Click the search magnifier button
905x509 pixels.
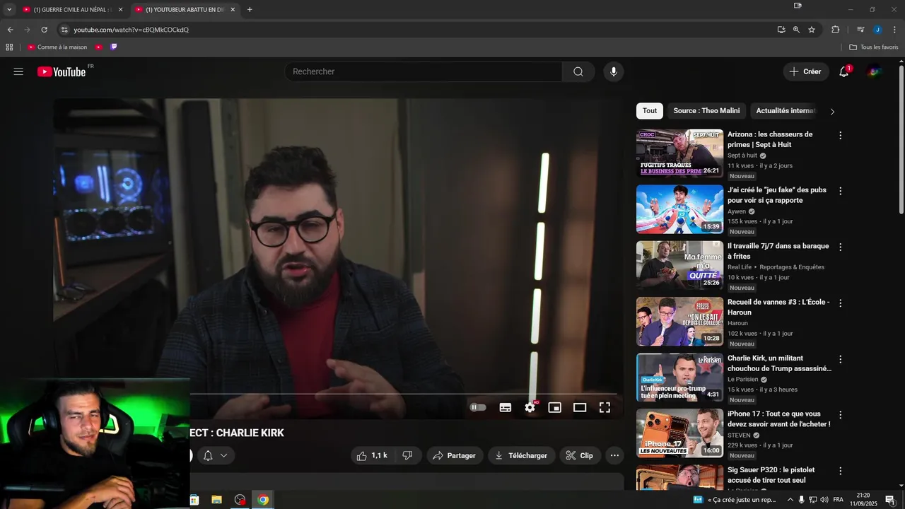click(578, 71)
